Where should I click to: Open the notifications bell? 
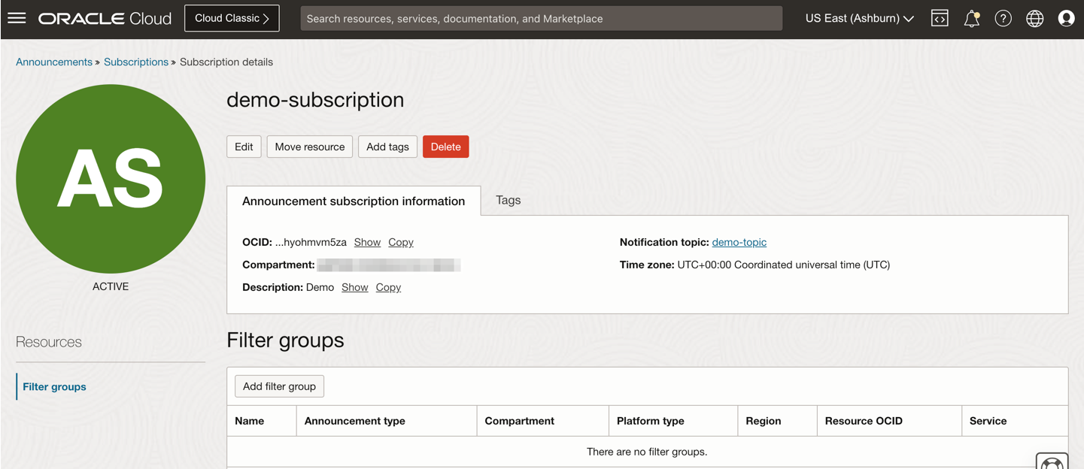click(x=971, y=17)
